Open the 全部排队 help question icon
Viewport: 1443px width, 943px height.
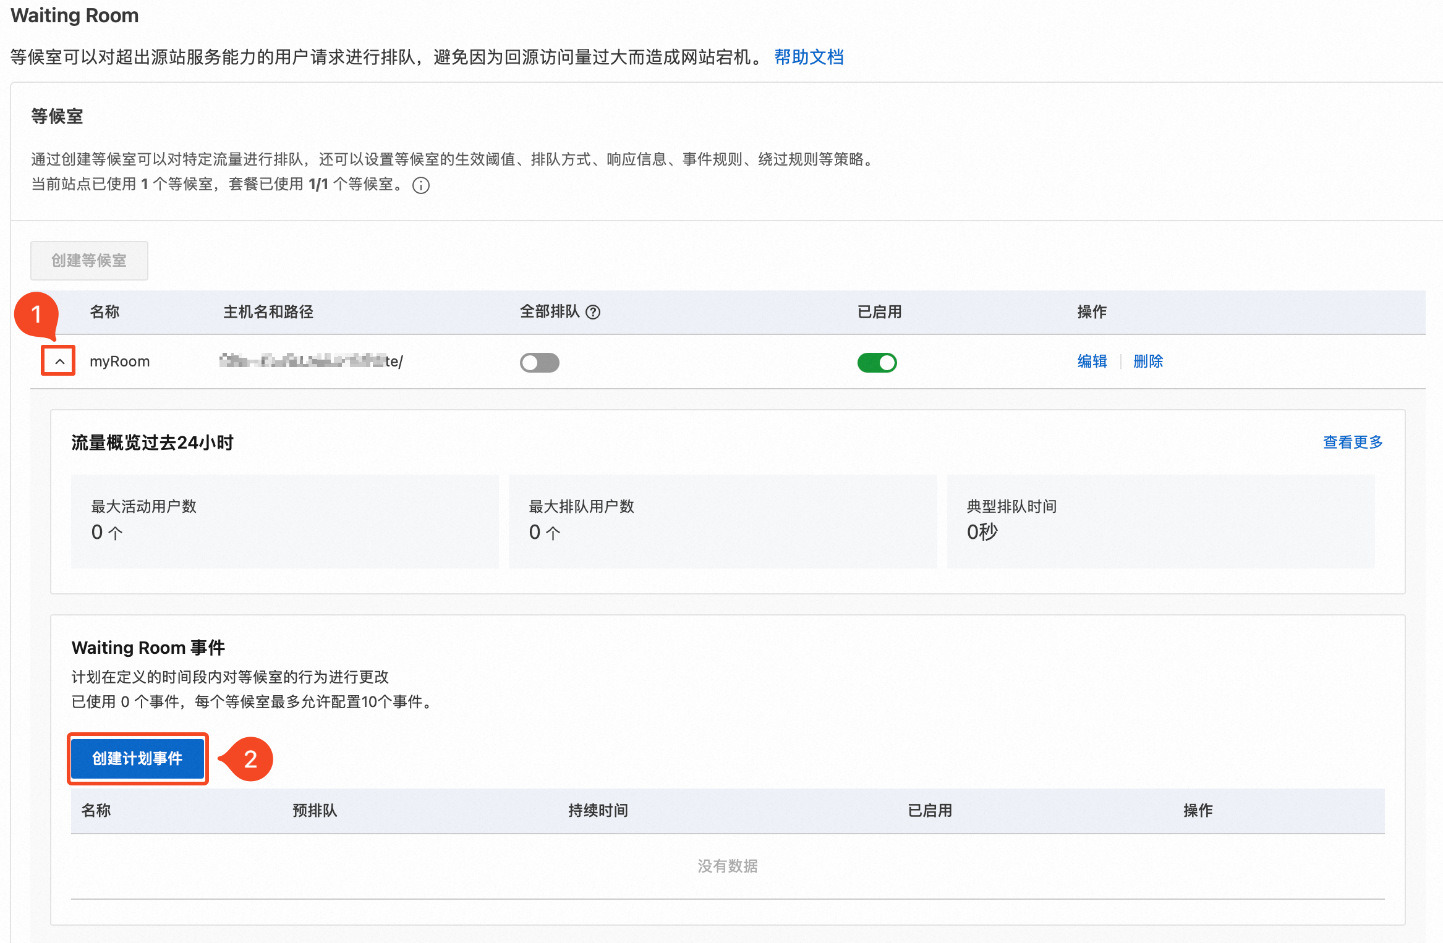[593, 312]
